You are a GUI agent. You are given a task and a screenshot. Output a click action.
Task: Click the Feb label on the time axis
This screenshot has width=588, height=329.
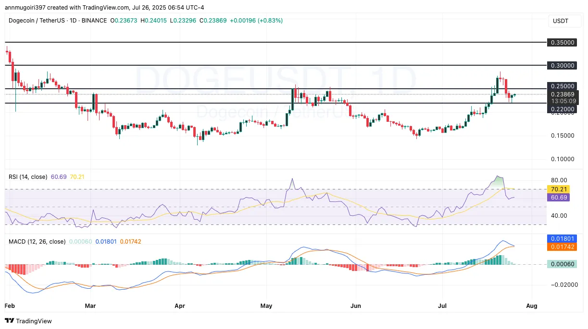click(x=10, y=305)
